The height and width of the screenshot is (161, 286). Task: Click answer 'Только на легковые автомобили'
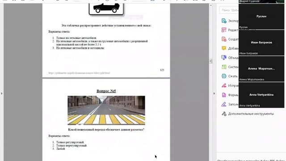[76, 38]
